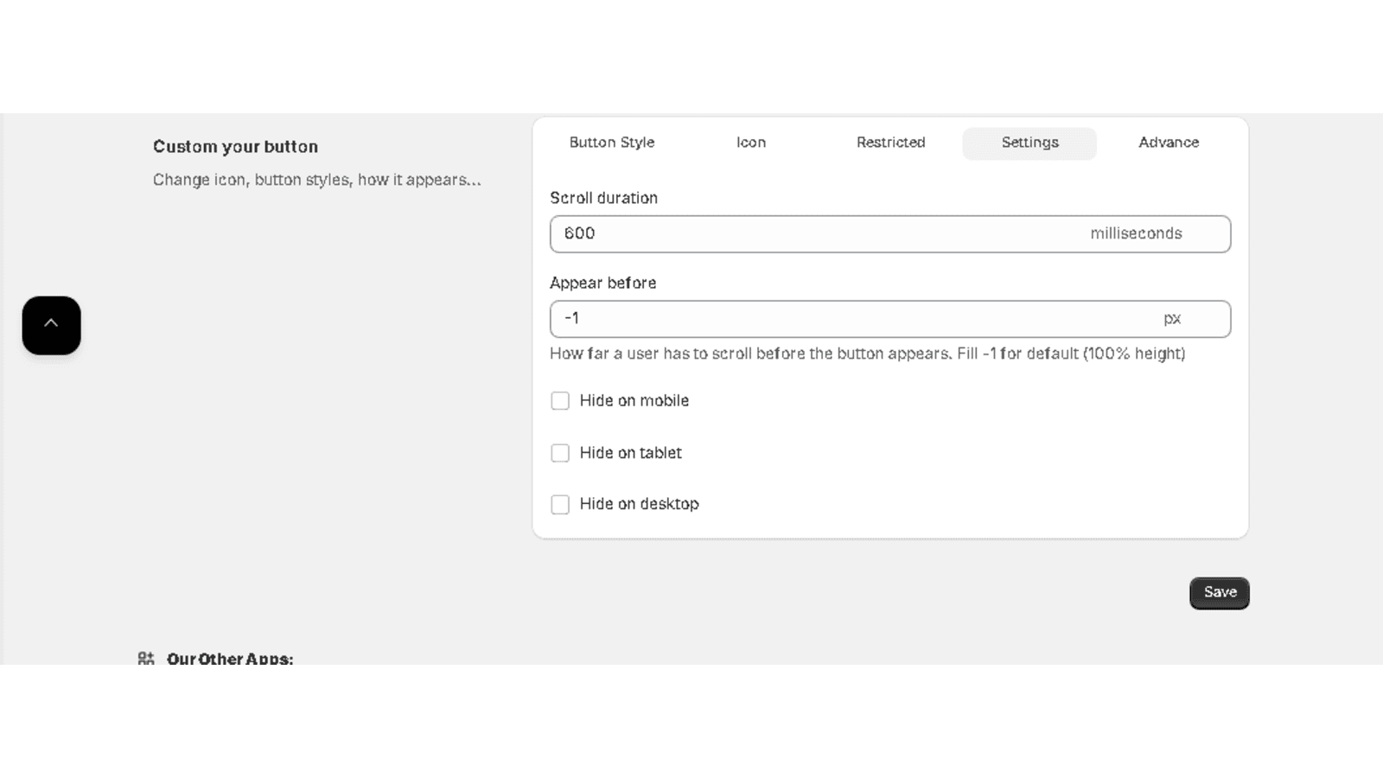Click the Our Other Apps heading

[x=230, y=659]
